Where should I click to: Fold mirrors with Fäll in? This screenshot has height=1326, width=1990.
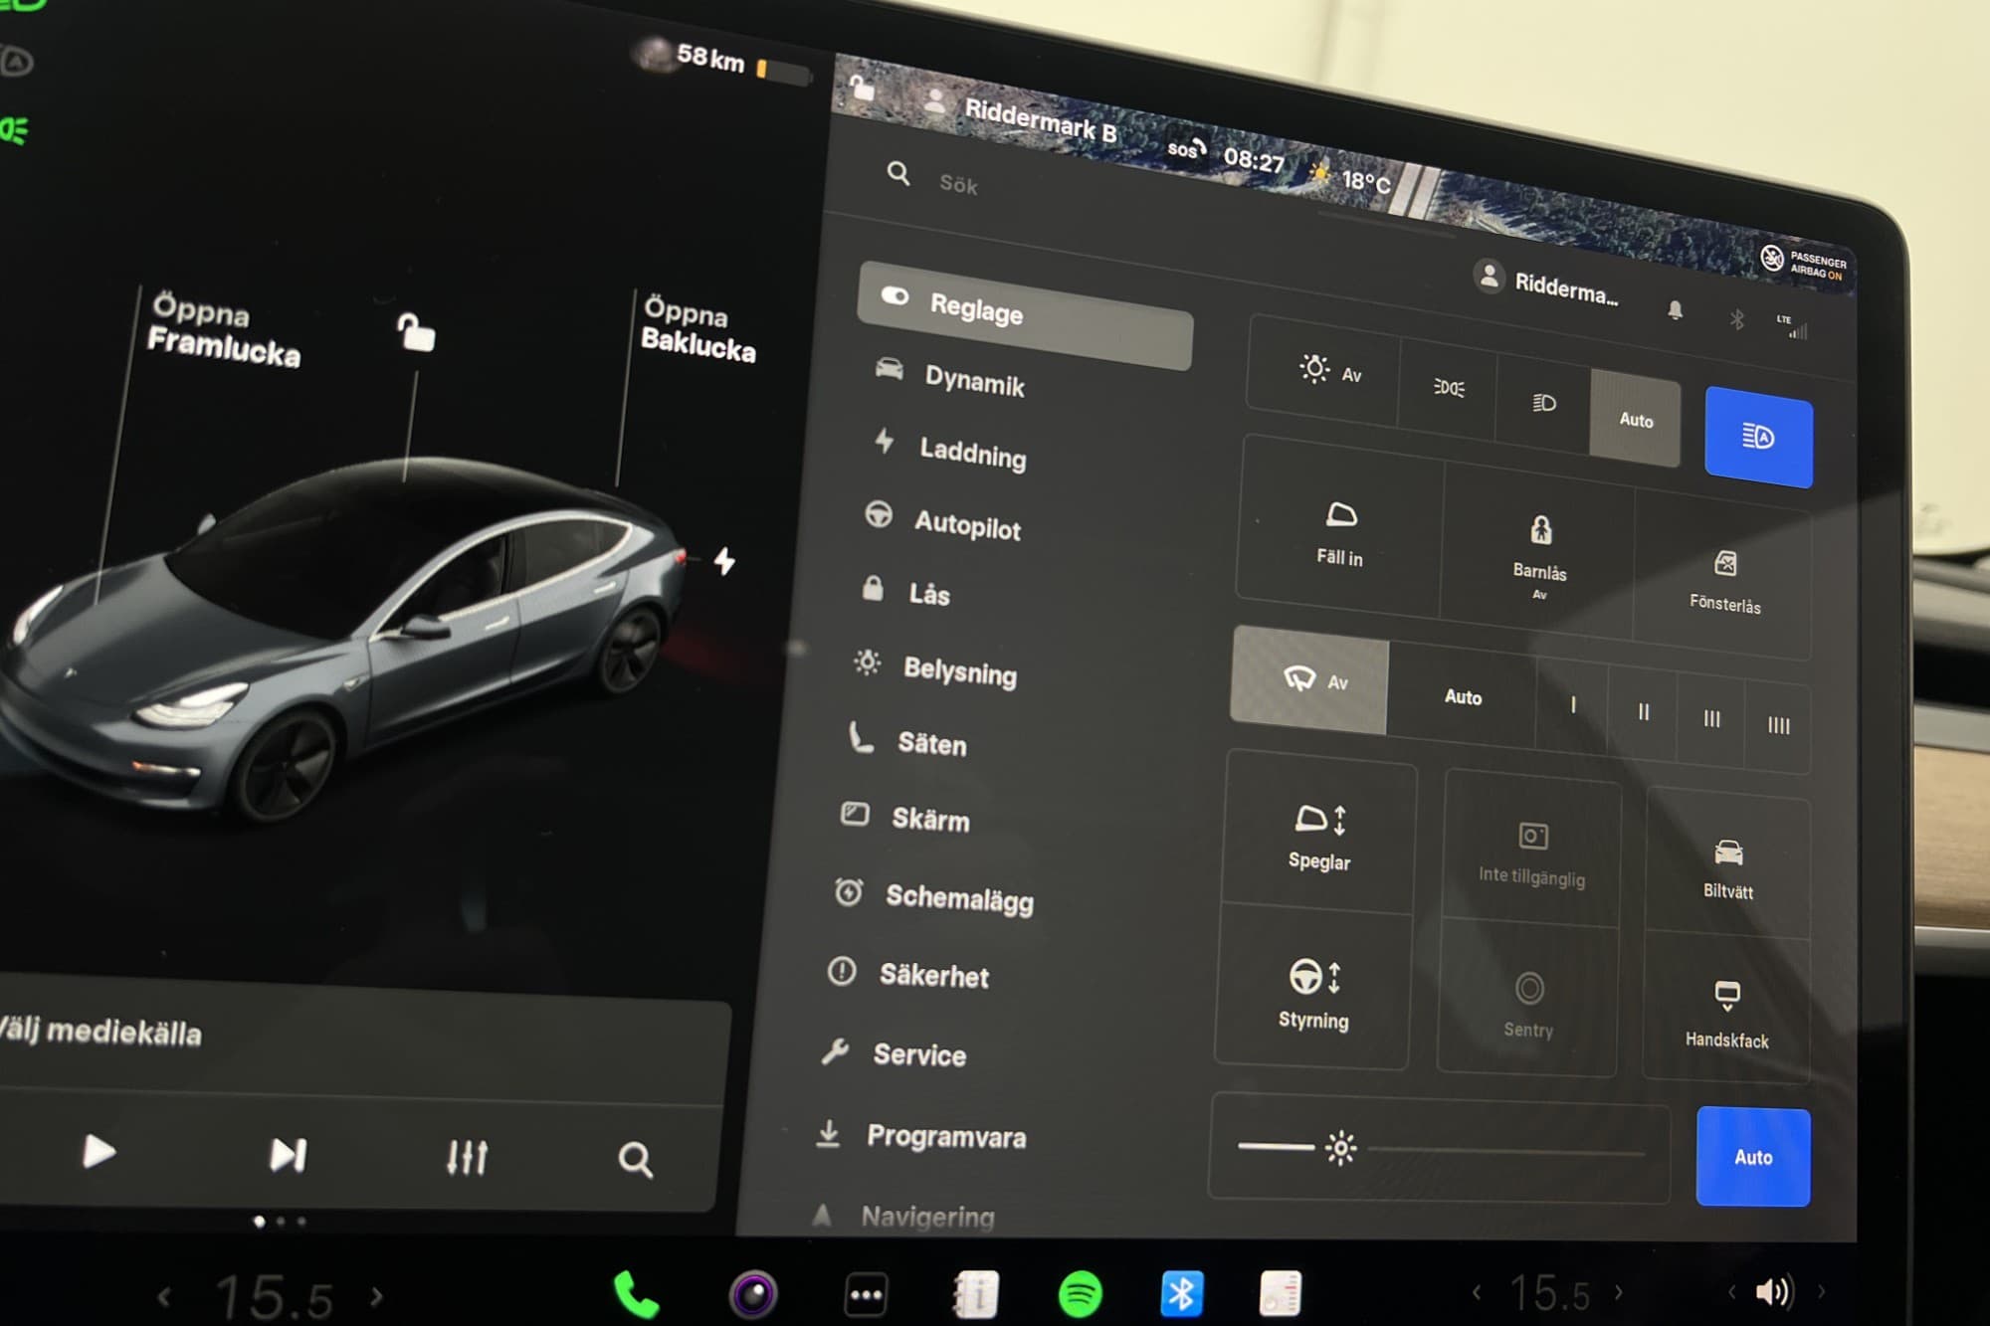click(x=1339, y=533)
